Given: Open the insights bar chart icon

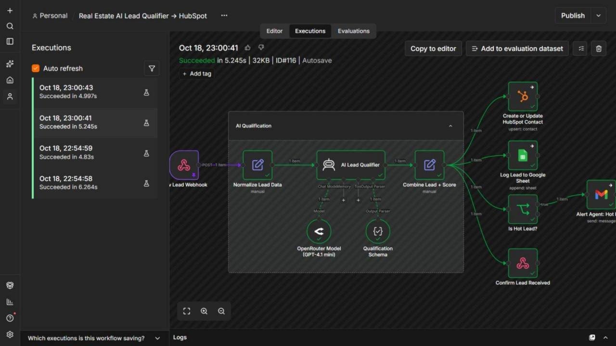Looking at the screenshot, I should [x=10, y=302].
